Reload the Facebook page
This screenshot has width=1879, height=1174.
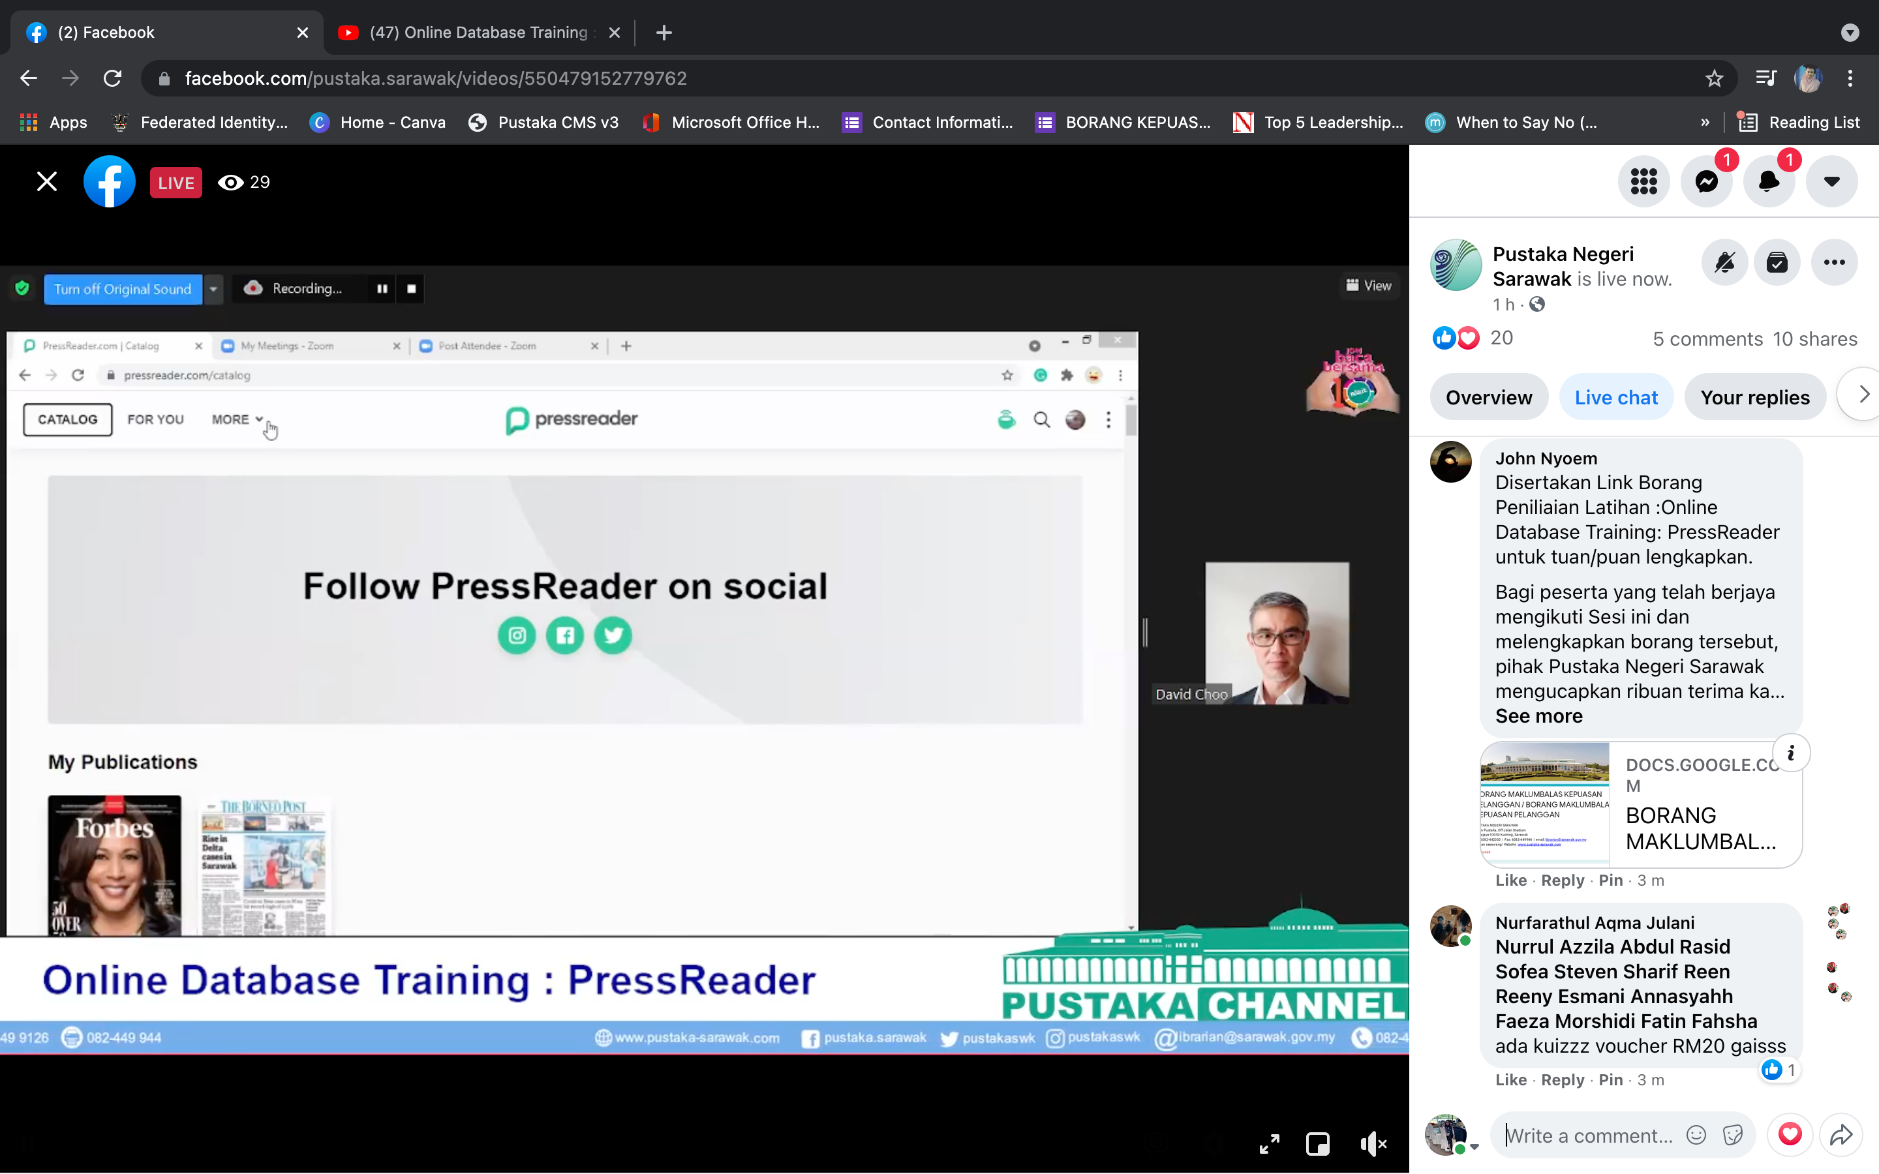click(113, 78)
